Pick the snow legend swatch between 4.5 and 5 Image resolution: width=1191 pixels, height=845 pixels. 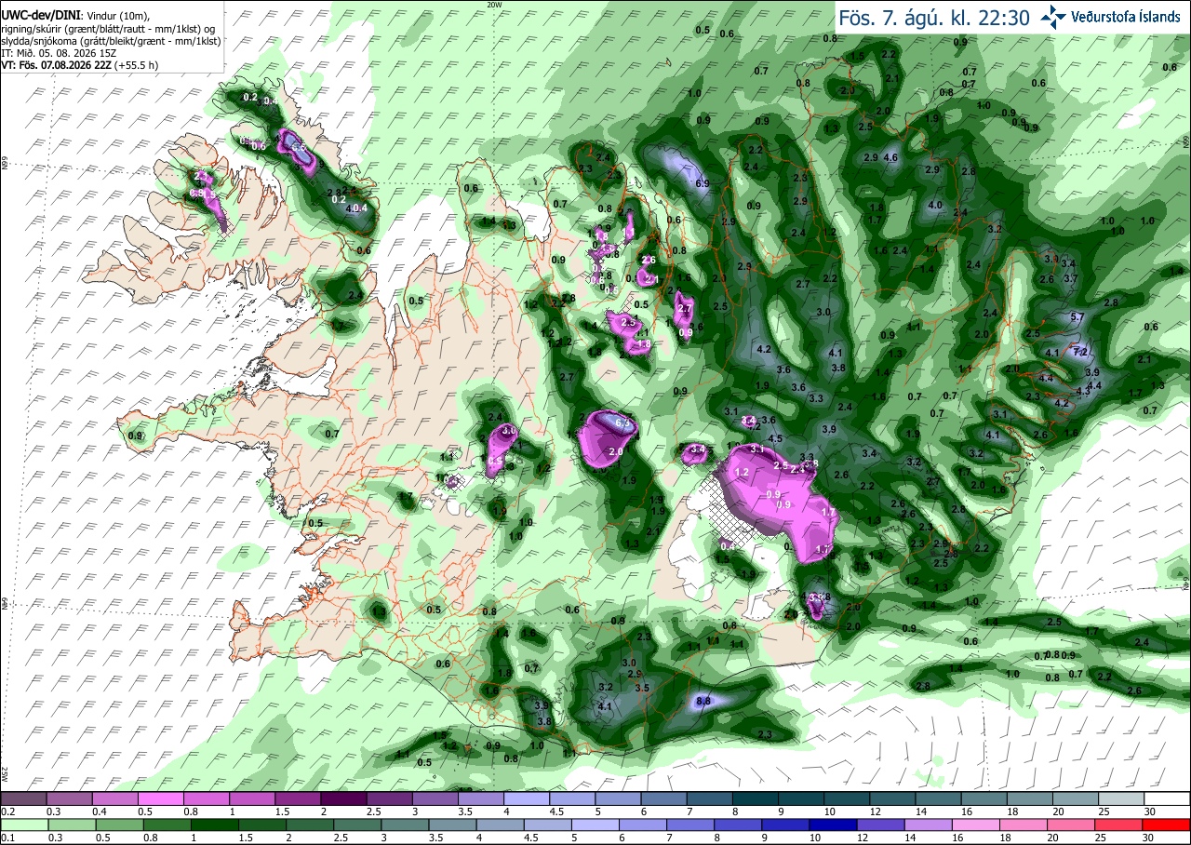pyautogui.click(x=572, y=798)
